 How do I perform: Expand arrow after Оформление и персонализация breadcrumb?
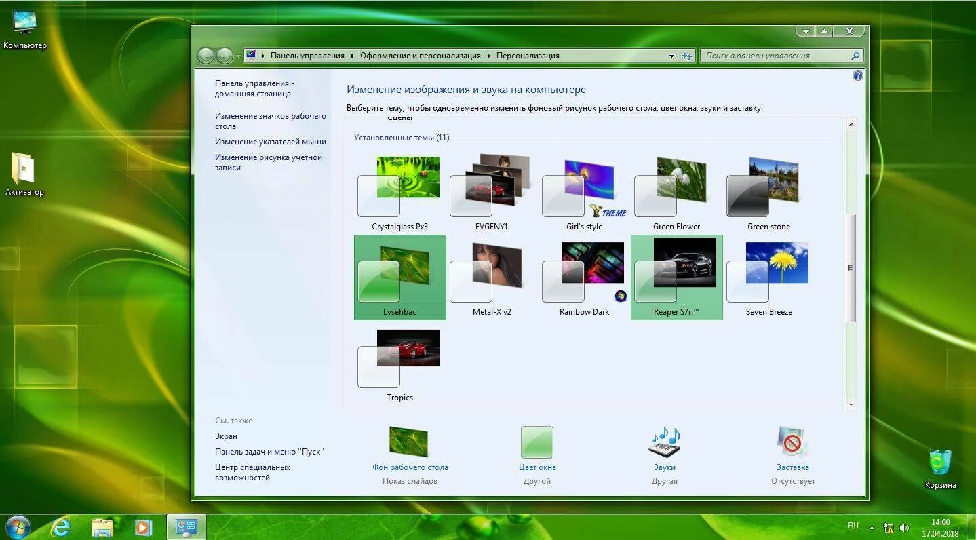point(488,56)
